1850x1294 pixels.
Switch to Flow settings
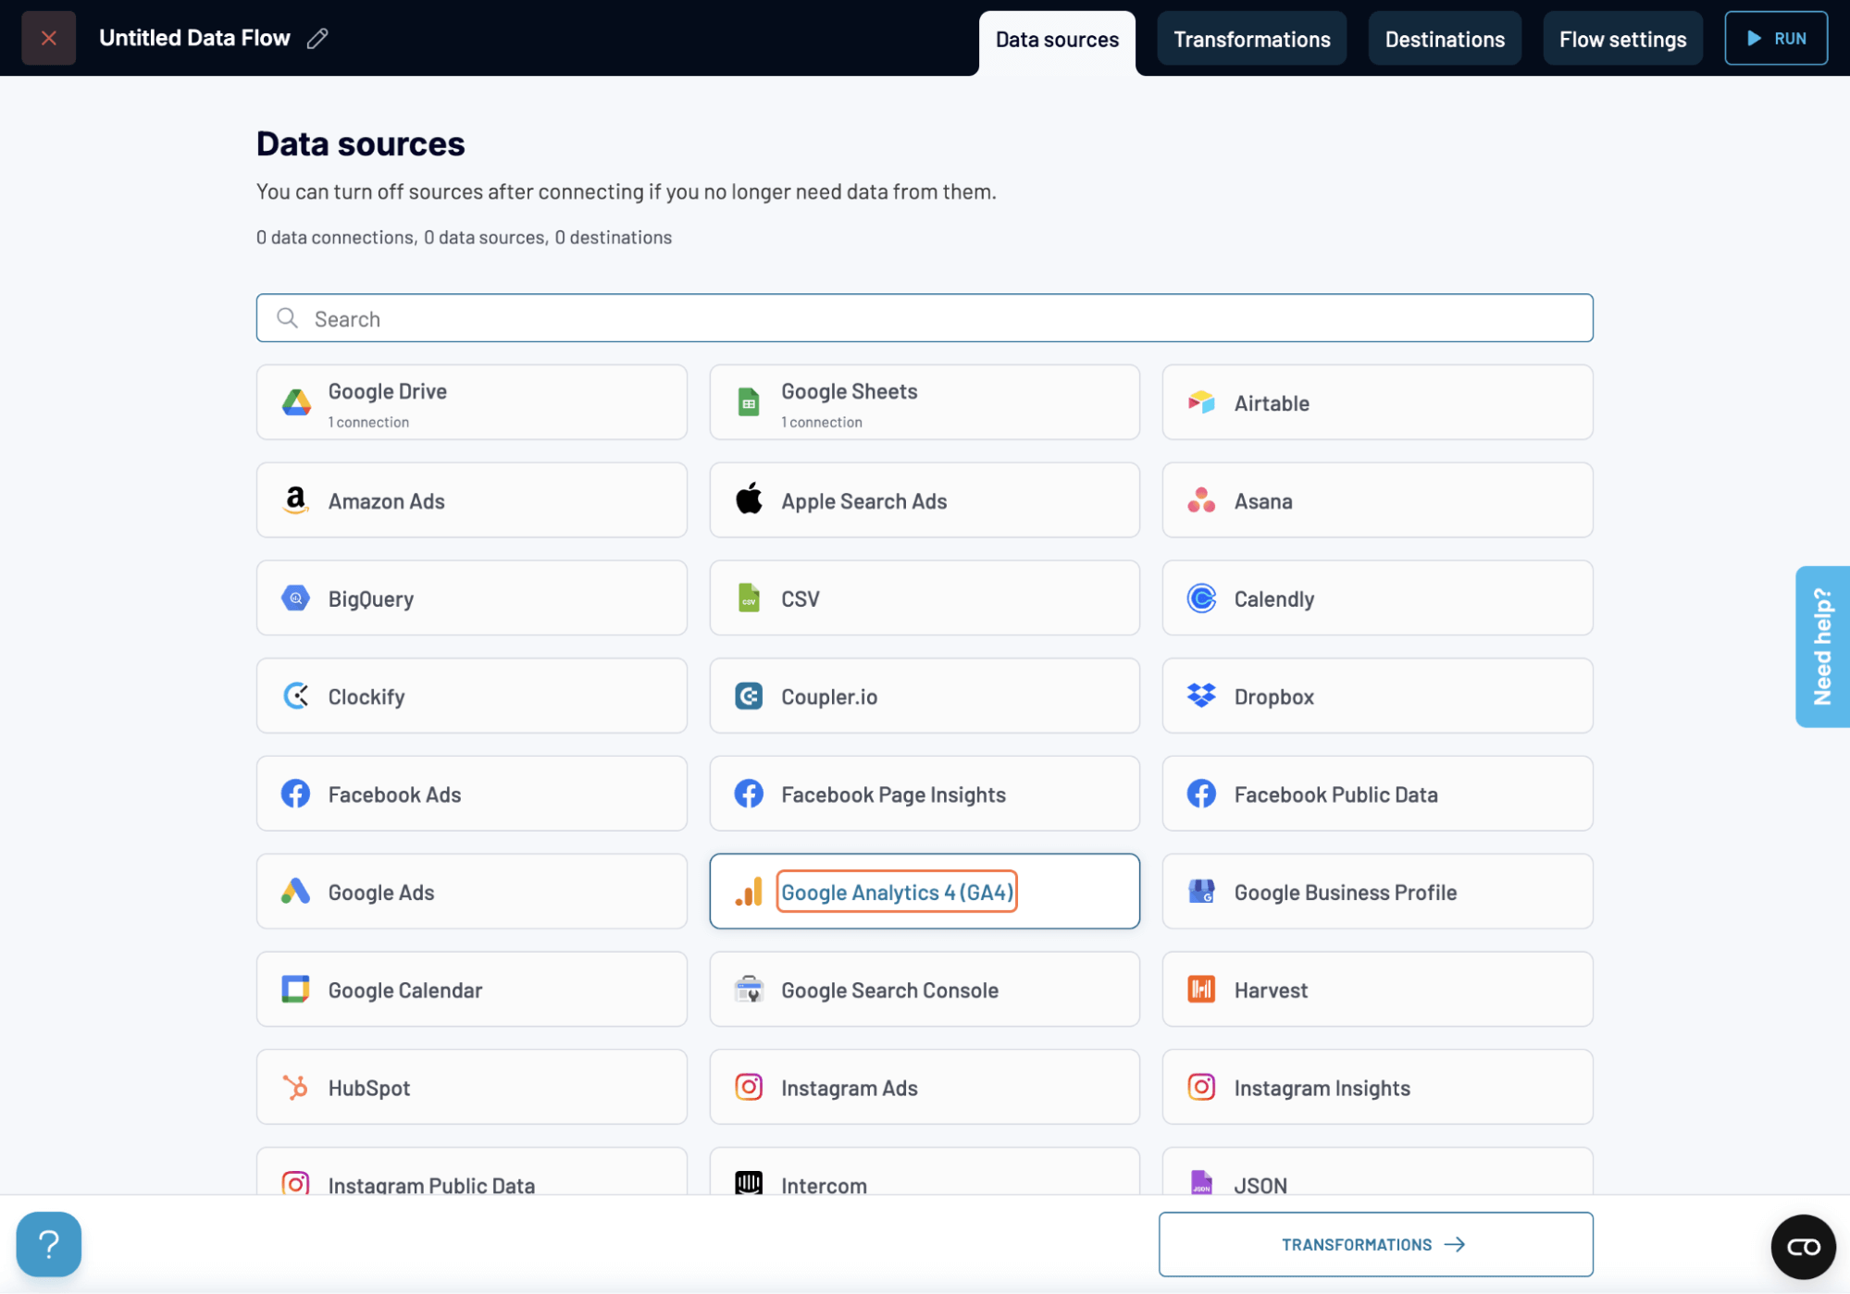coord(1621,39)
